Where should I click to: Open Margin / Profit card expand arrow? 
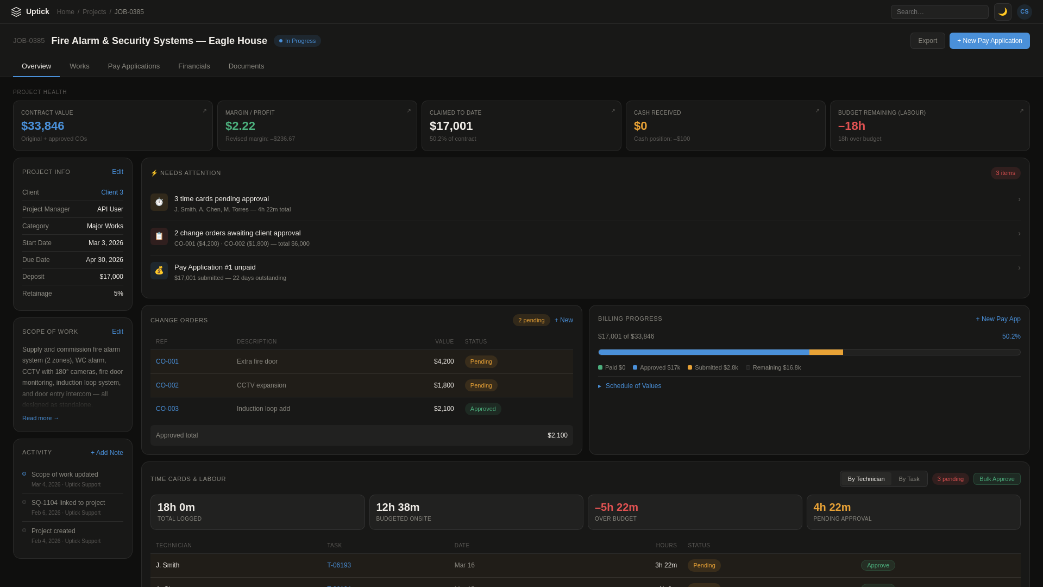pyautogui.click(x=409, y=111)
